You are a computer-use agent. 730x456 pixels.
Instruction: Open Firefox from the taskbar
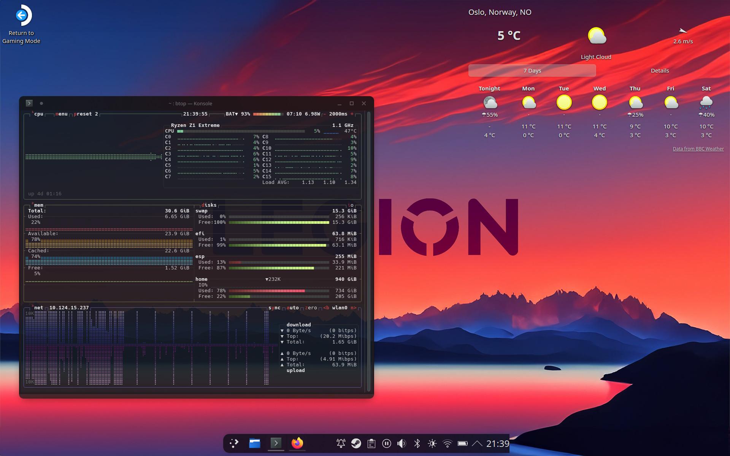pos(297,443)
